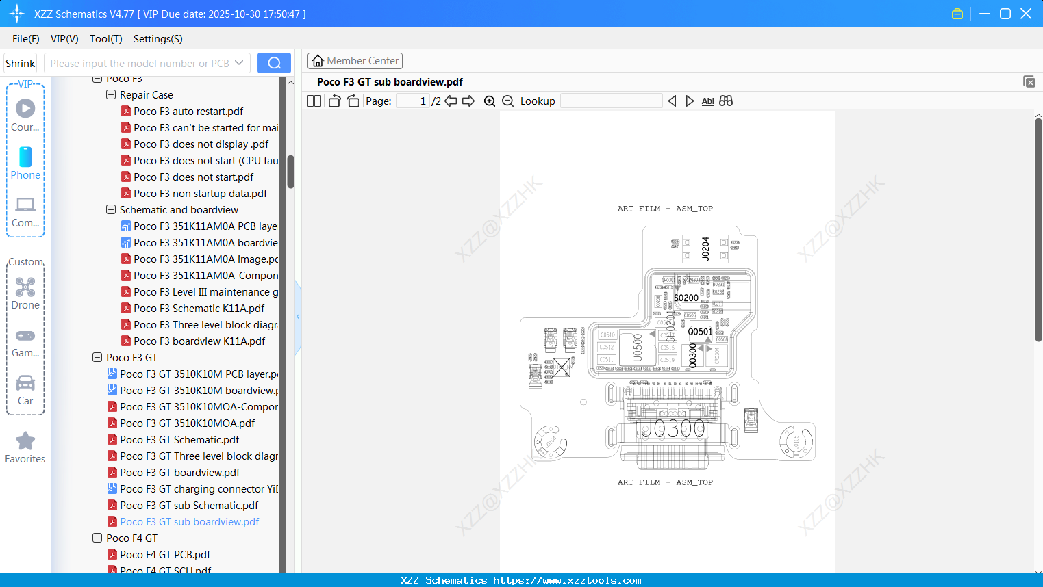This screenshot has height=587, width=1043.
Task: Toggle the binoculars search mode
Action: (x=726, y=101)
